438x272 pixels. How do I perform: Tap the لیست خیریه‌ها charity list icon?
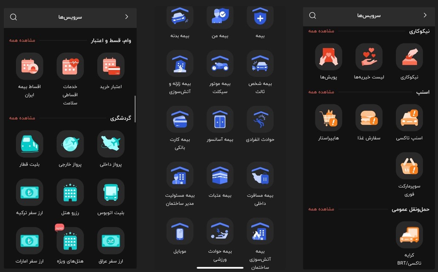[x=369, y=57]
